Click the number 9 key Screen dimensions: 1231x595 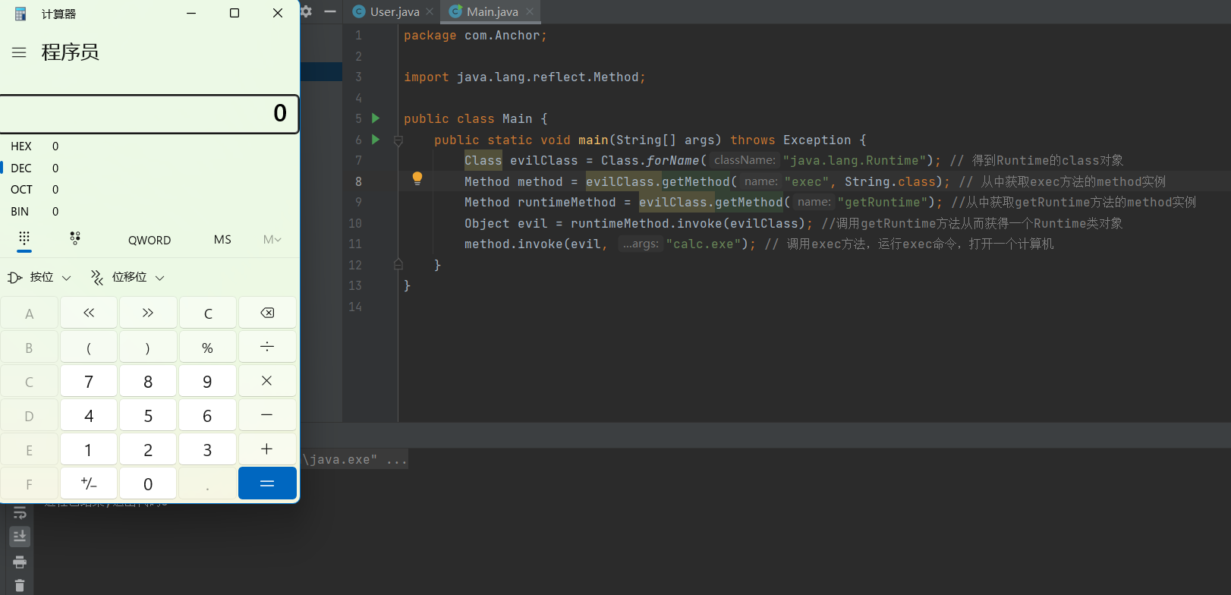click(208, 381)
